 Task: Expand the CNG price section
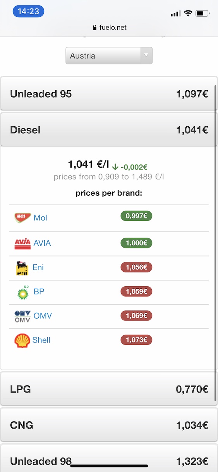click(109, 425)
